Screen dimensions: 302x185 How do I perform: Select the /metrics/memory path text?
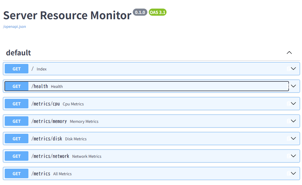pyautogui.click(x=49, y=121)
